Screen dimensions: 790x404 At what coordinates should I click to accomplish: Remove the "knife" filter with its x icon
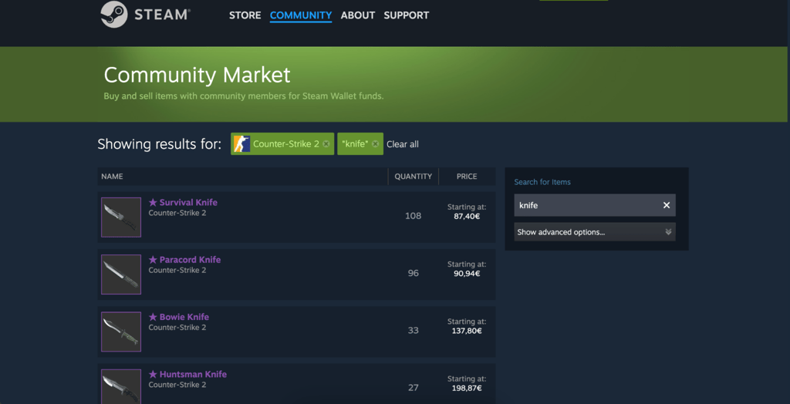375,144
